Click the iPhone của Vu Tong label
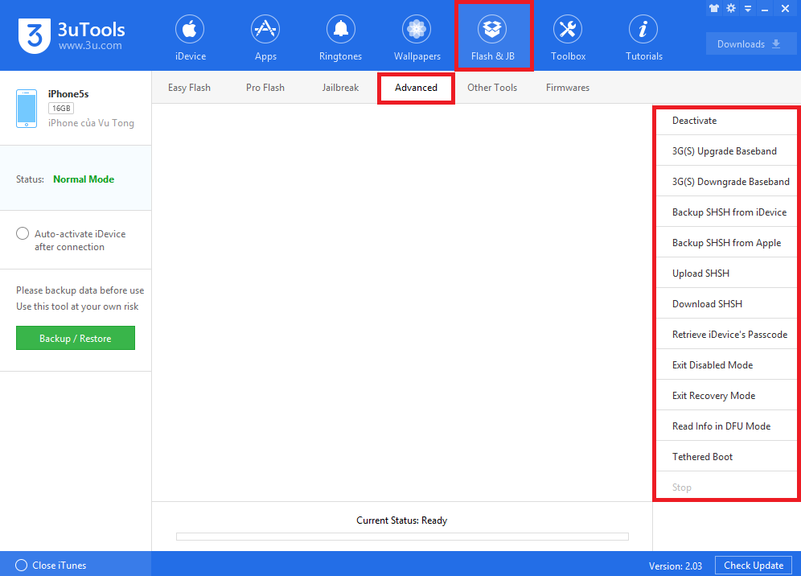Screen dimensions: 801x576 (x=91, y=123)
